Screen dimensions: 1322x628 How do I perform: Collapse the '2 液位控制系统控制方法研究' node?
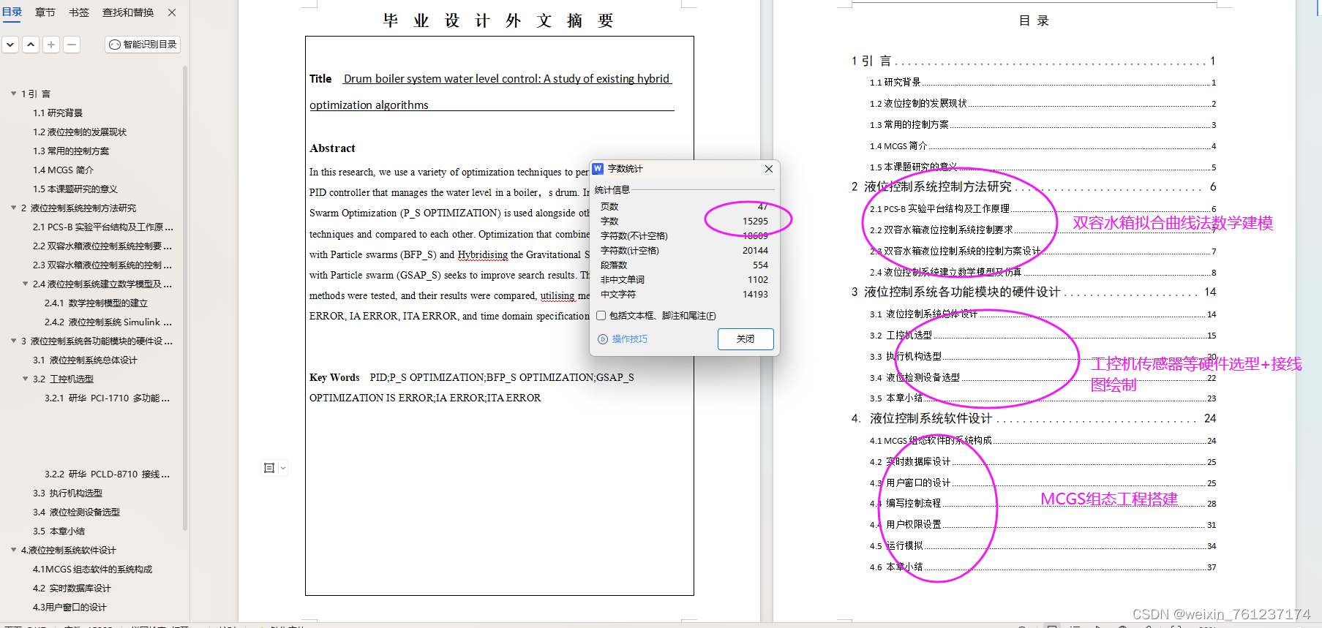(x=13, y=208)
